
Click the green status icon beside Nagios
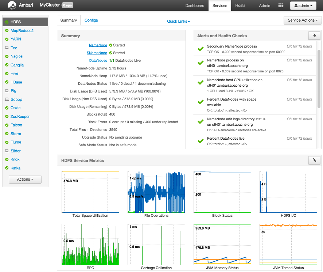[7, 56]
